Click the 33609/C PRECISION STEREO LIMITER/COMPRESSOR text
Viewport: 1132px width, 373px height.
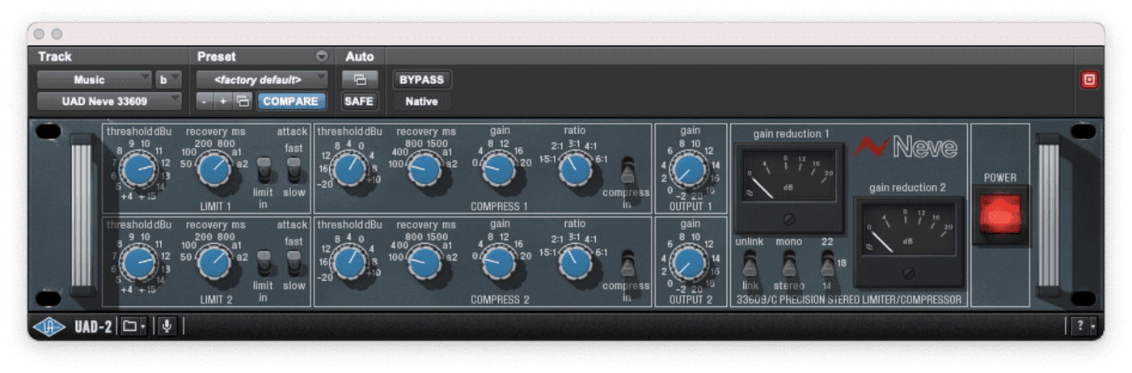click(849, 300)
